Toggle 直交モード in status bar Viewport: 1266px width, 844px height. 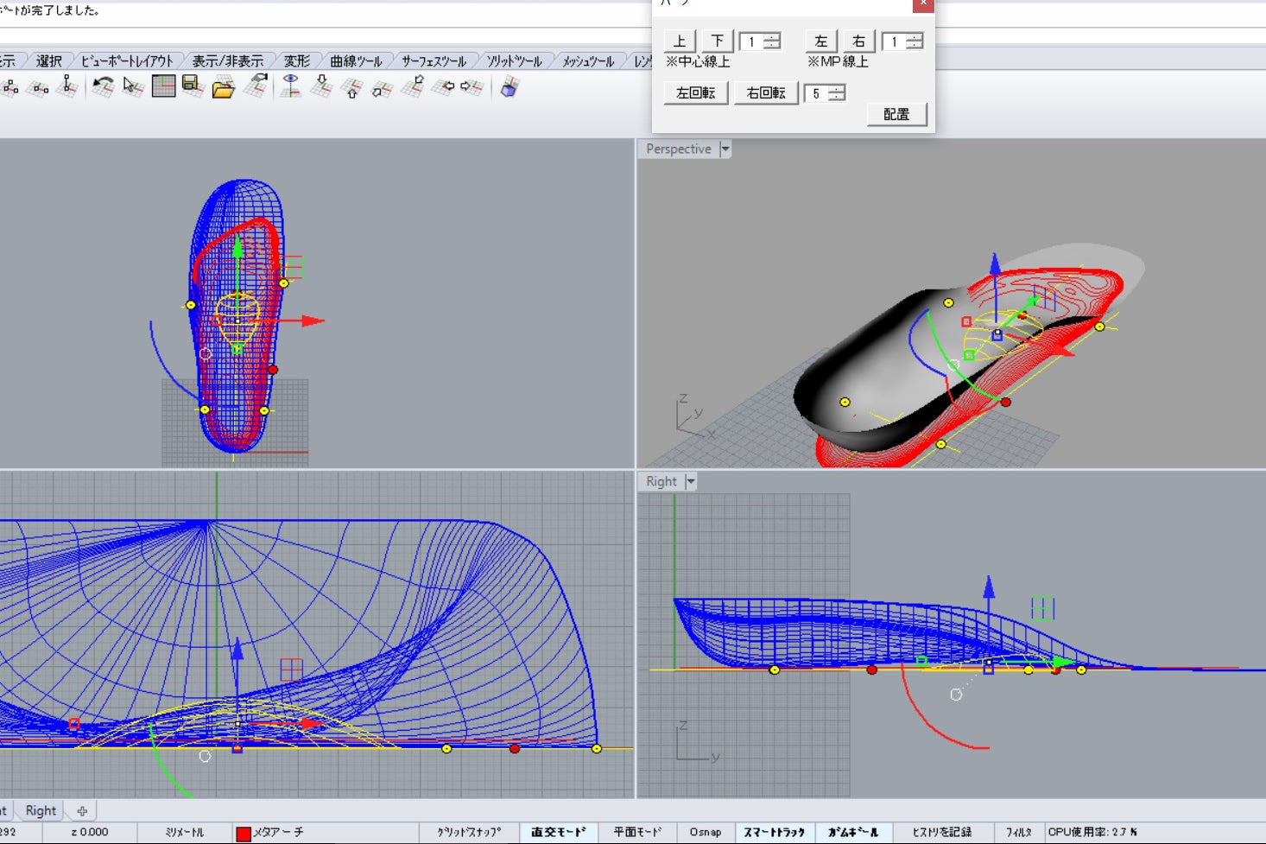tap(558, 832)
